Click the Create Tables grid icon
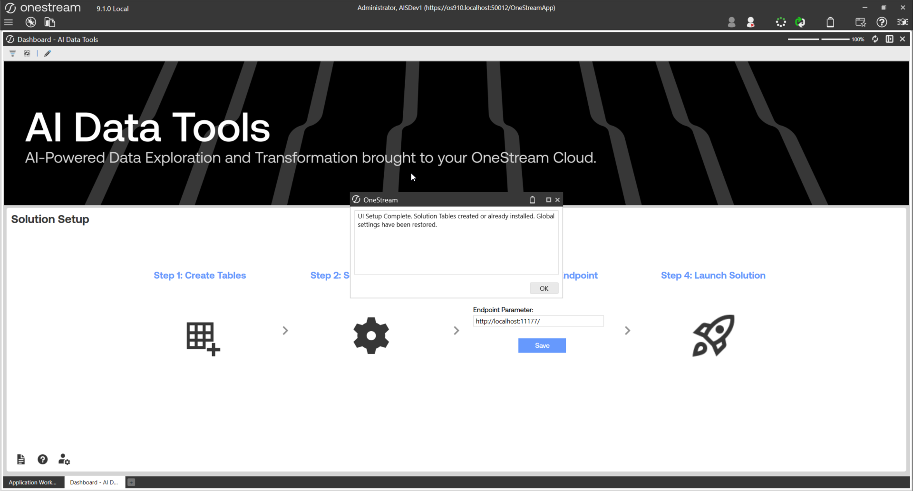The height and width of the screenshot is (491, 913). [x=203, y=338]
